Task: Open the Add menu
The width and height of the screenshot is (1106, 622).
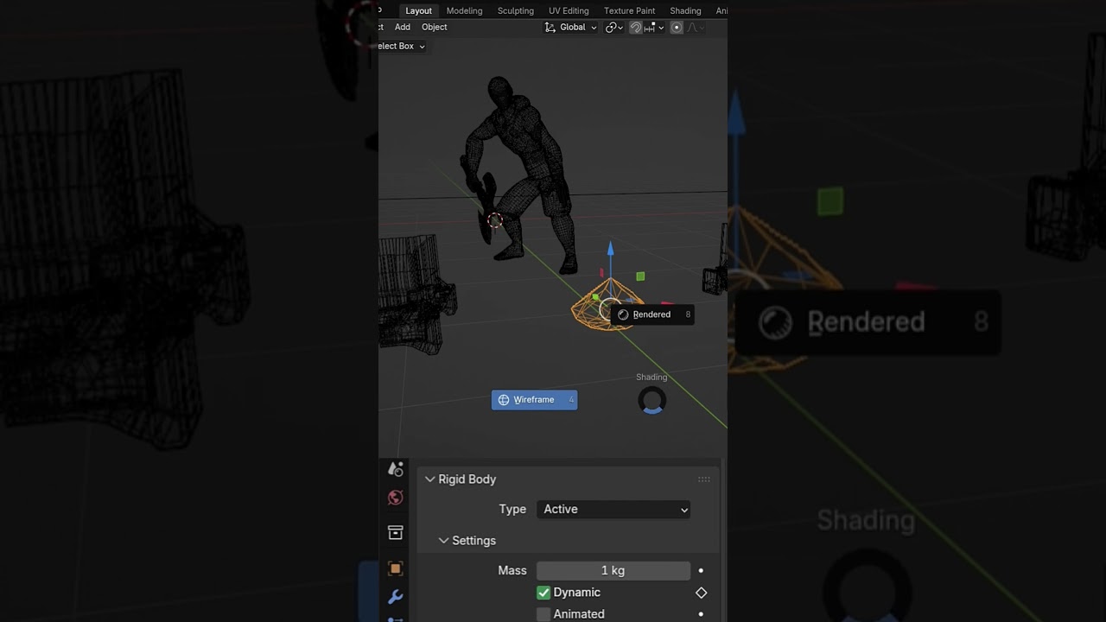Action: pyautogui.click(x=403, y=27)
